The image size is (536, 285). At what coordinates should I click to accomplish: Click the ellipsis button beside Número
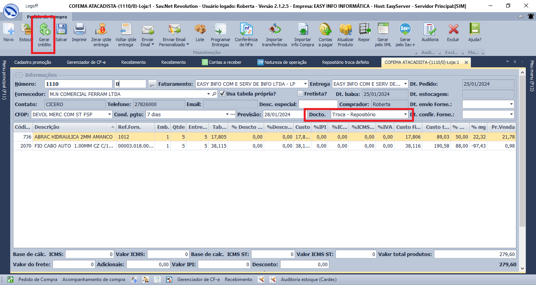[x=152, y=84]
